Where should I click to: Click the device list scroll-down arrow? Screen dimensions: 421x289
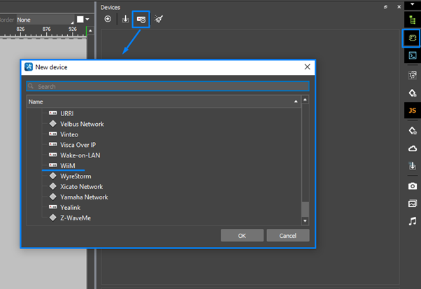point(304,220)
